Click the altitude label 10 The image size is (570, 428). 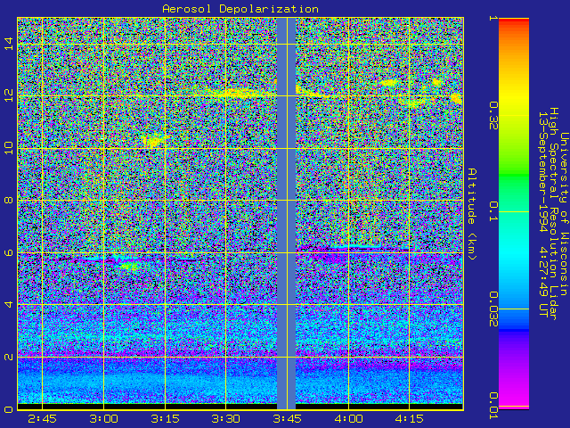[9, 148]
